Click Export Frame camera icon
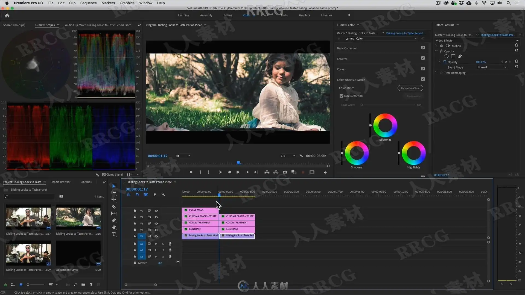The height and width of the screenshot is (295, 525). pyautogui.click(x=285, y=172)
